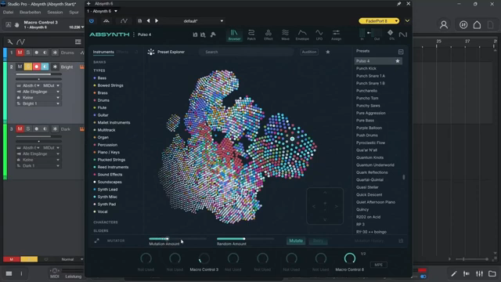Toggle record arm on track 2 Bright
The width and height of the screenshot is (501, 282).
tap(37, 67)
